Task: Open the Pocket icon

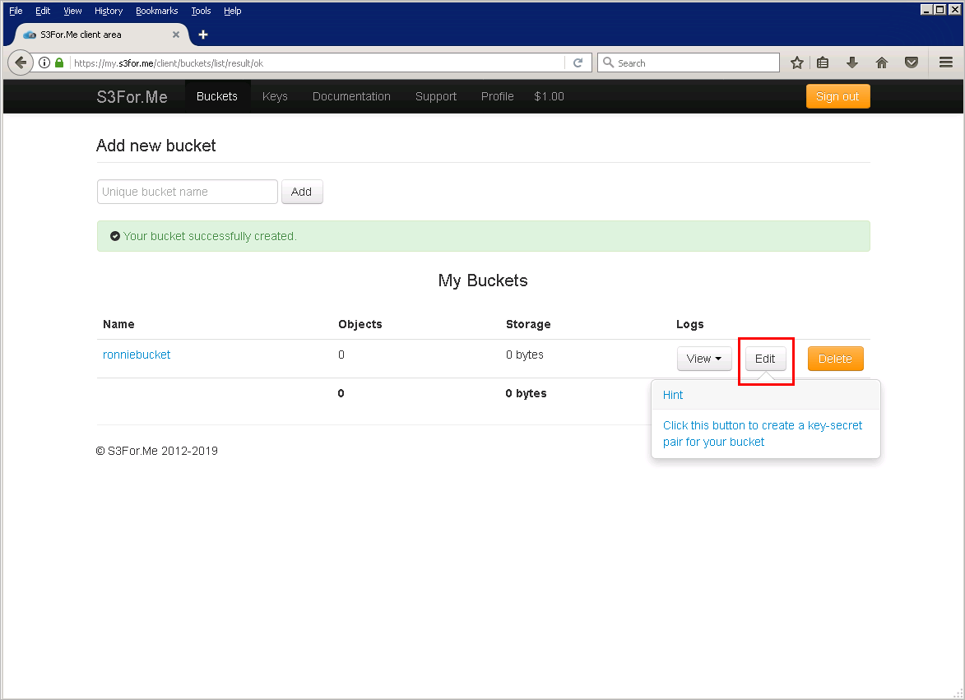Action: (x=912, y=63)
